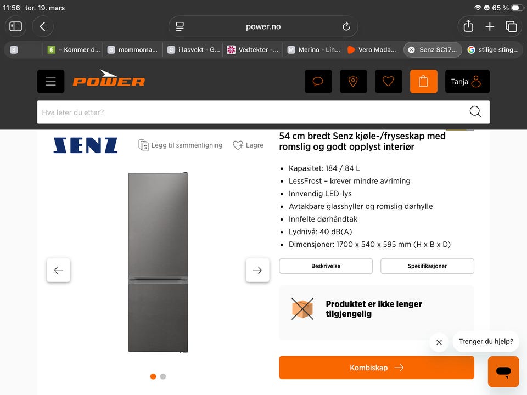Open the Tanja account menu
The height and width of the screenshot is (395, 527).
(x=467, y=81)
